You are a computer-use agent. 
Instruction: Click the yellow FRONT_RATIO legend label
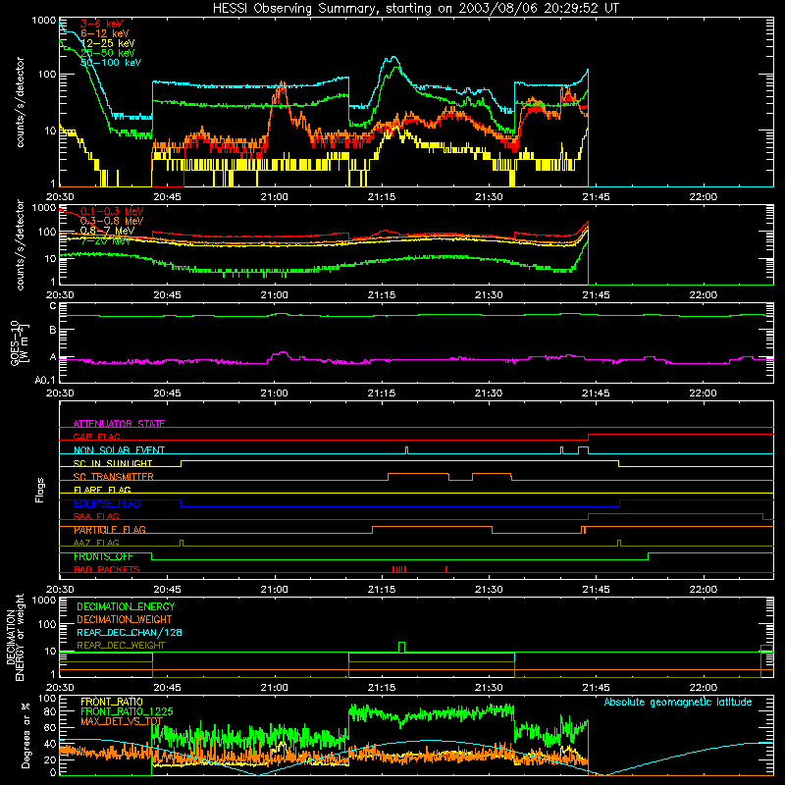point(112,702)
